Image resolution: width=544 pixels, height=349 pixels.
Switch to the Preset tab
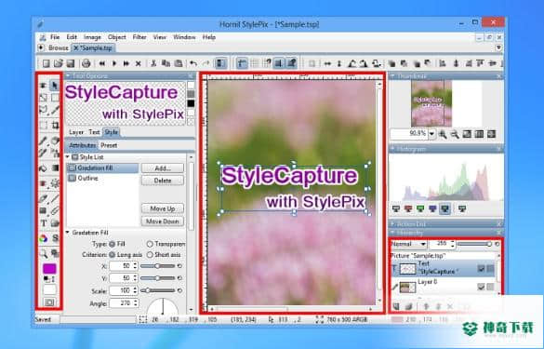click(109, 145)
